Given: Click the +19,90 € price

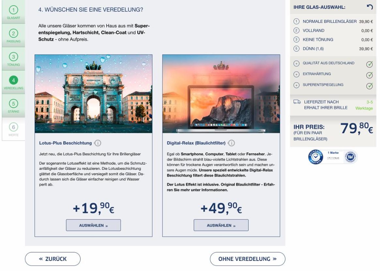Looking at the screenshot, I should [94, 208].
